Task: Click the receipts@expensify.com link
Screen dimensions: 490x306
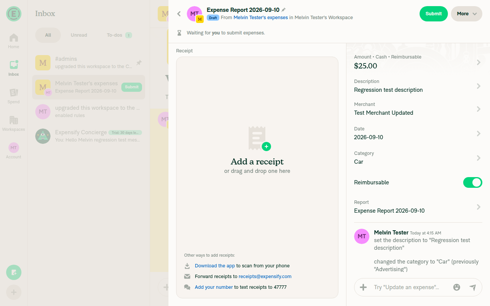Action: (265, 277)
